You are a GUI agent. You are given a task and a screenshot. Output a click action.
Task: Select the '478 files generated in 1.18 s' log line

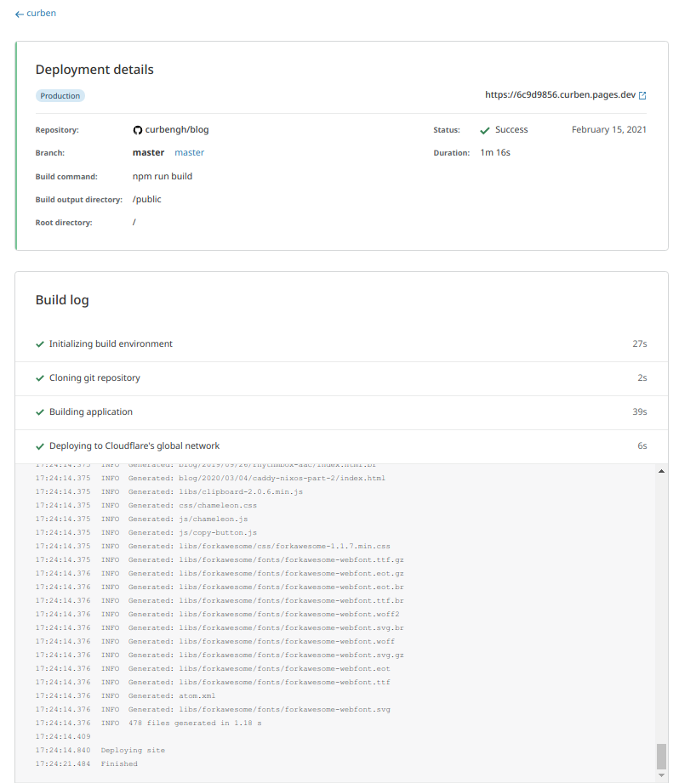148,723
